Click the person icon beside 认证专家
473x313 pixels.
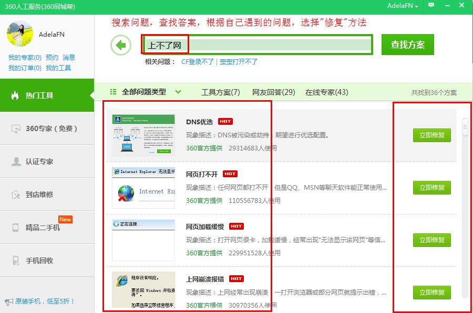tap(16, 161)
